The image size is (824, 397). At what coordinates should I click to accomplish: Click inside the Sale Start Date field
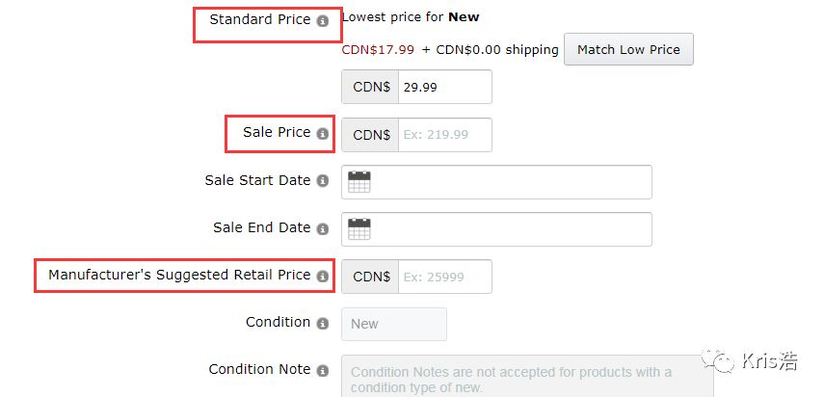coord(511,182)
